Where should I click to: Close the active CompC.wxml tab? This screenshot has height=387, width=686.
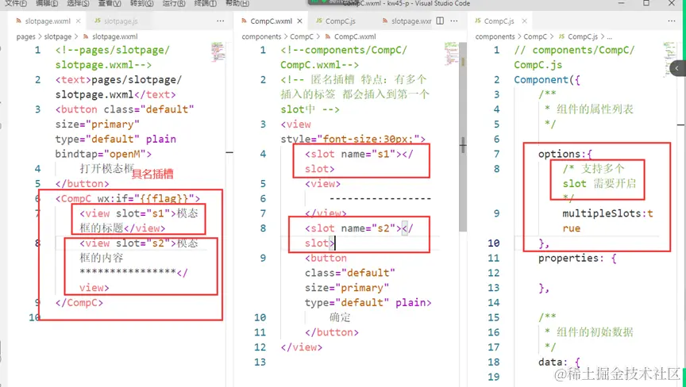click(299, 21)
